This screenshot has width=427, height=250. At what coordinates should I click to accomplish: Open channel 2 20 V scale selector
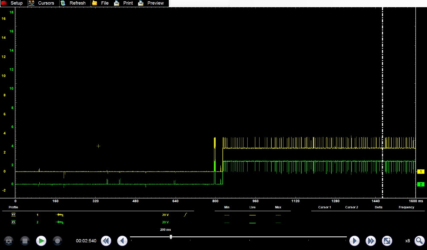click(165, 222)
